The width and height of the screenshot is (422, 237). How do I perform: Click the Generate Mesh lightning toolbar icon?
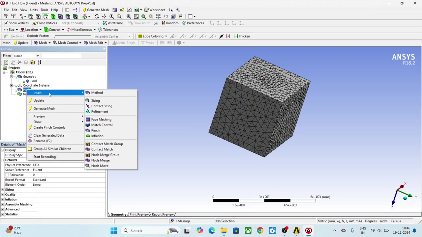(x=96, y=10)
